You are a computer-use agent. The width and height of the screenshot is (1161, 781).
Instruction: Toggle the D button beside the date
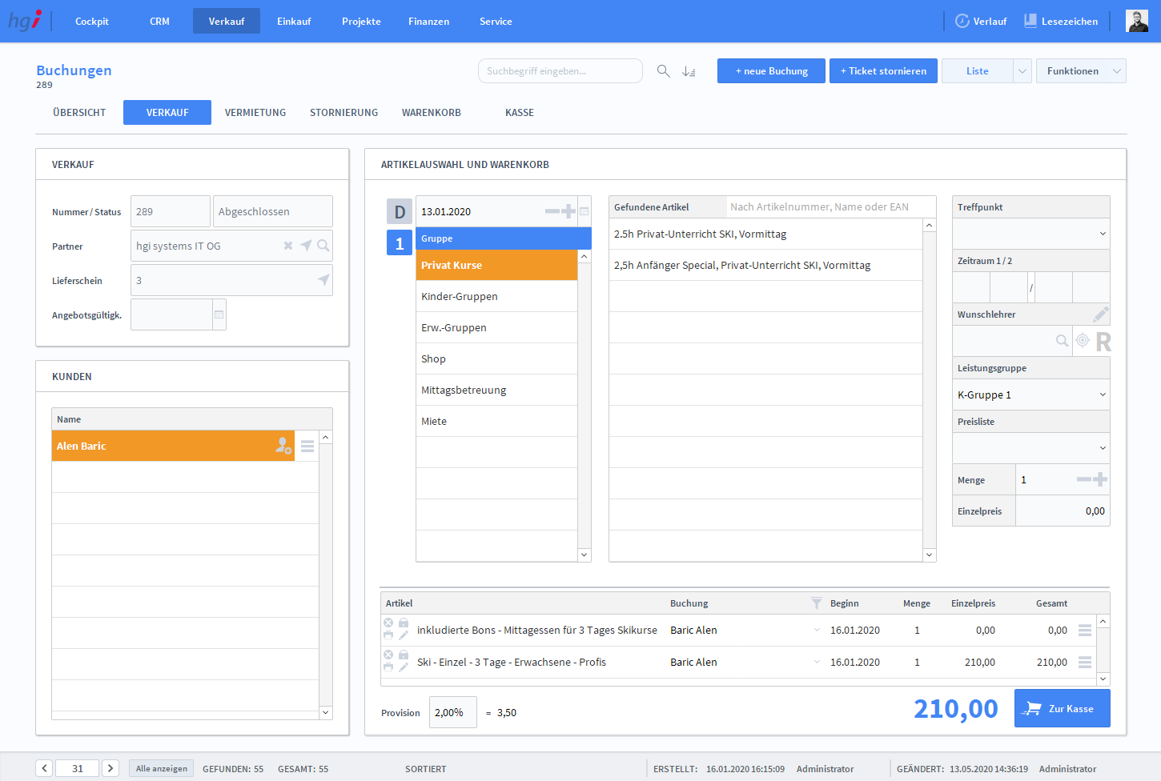[x=400, y=212]
